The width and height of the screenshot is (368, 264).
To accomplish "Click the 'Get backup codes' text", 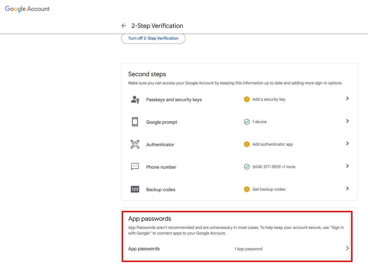I will click(x=269, y=189).
